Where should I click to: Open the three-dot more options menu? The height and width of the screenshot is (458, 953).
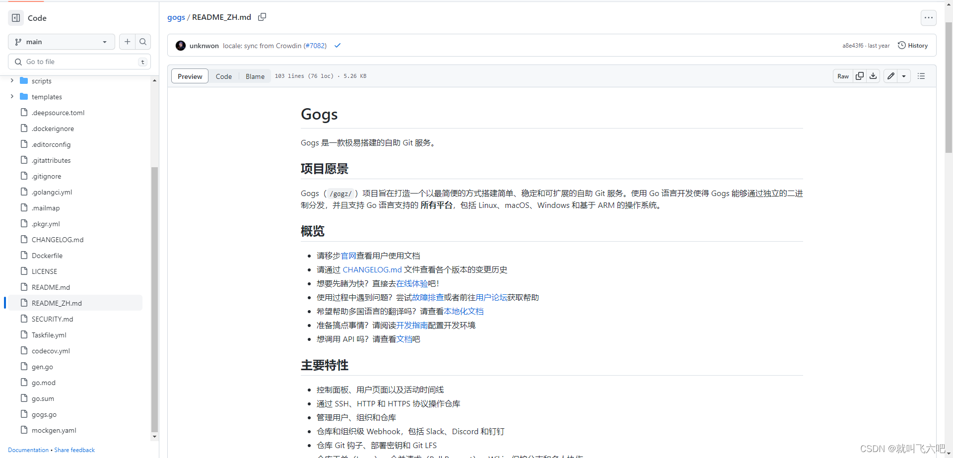[929, 18]
